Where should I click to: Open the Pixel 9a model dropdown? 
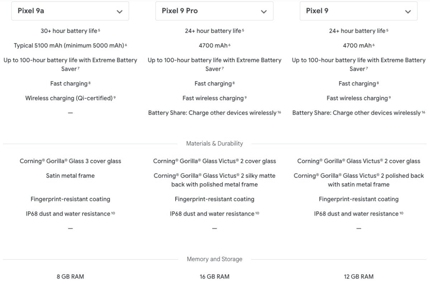pos(70,11)
